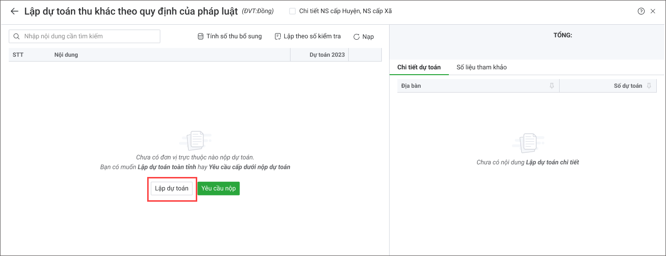
Task: Click the calculator icon for Tính số thu bổ sung
Action: click(200, 36)
